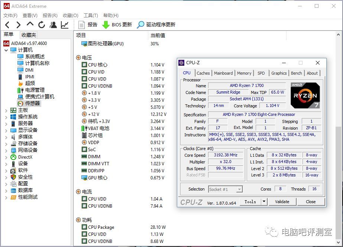This screenshot has width=343, height=247.
Task: Expand the 操作系统 tree node
Action: point(6,117)
